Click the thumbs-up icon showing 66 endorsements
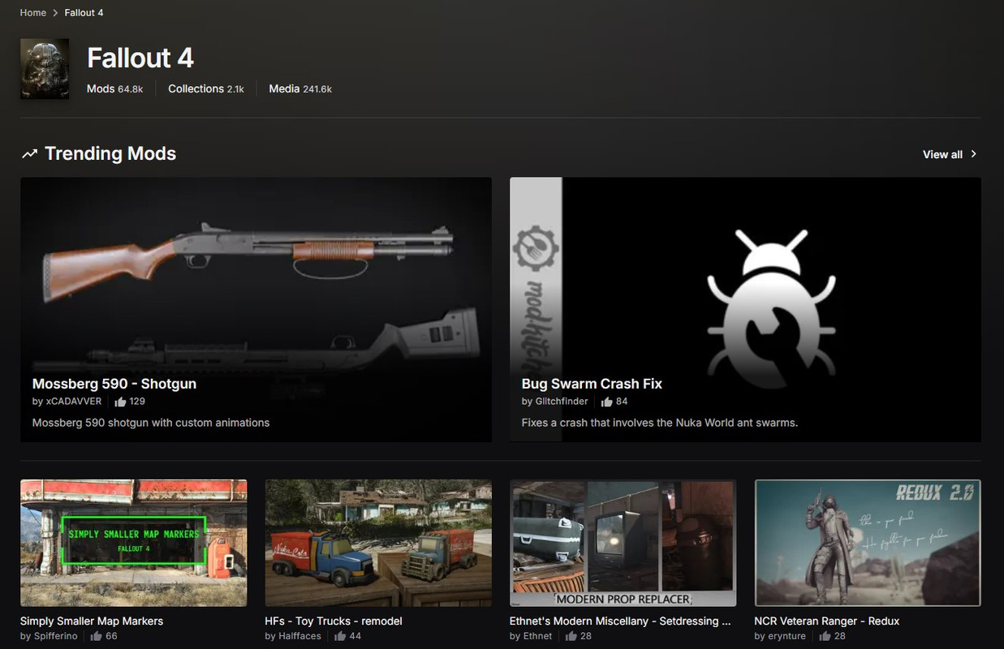 pos(97,636)
